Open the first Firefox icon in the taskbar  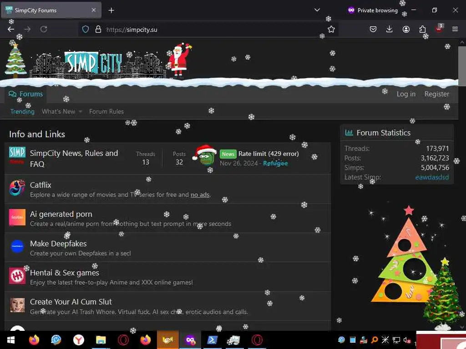point(34,340)
